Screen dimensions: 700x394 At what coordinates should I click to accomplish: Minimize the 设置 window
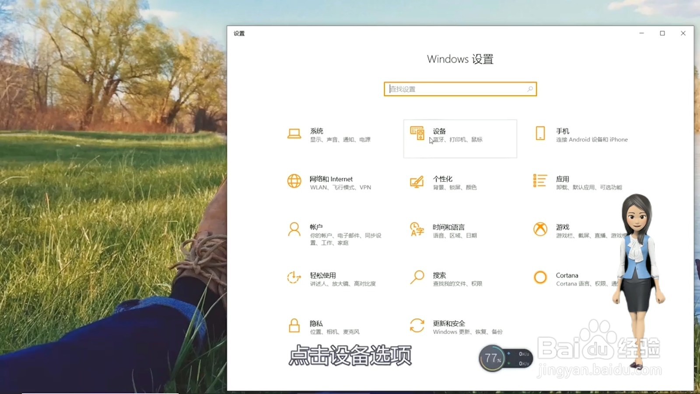tap(641, 33)
